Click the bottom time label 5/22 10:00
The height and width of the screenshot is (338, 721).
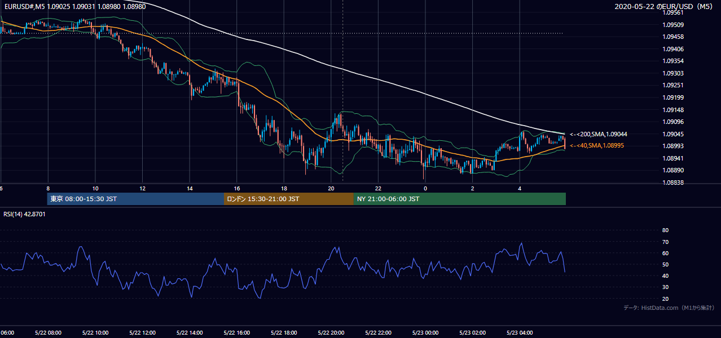95,332
